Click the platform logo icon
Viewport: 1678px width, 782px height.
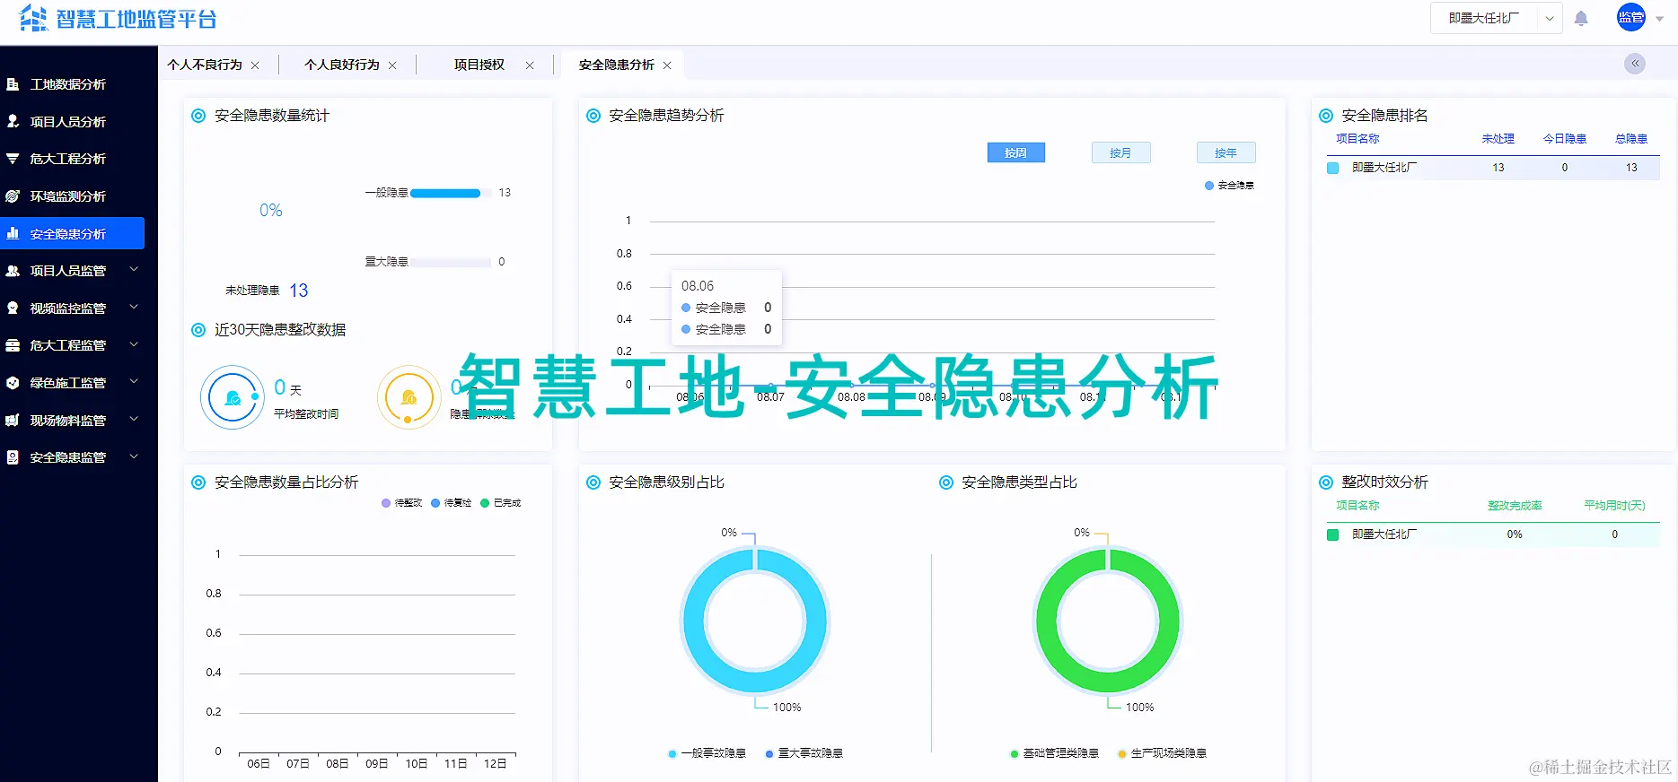[x=33, y=18]
